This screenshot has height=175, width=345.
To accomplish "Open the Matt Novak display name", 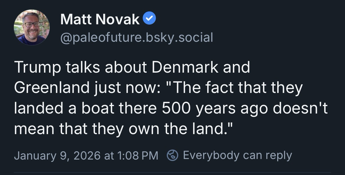I will pyautogui.click(x=100, y=20).
